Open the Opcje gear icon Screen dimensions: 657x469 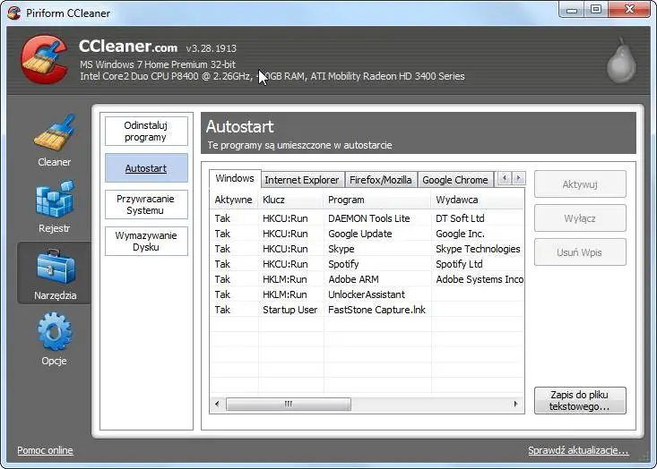coord(54,333)
